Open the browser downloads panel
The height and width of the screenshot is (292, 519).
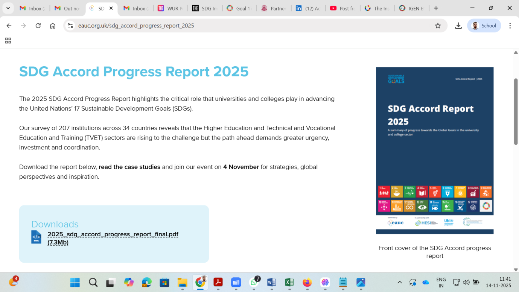pyautogui.click(x=458, y=26)
